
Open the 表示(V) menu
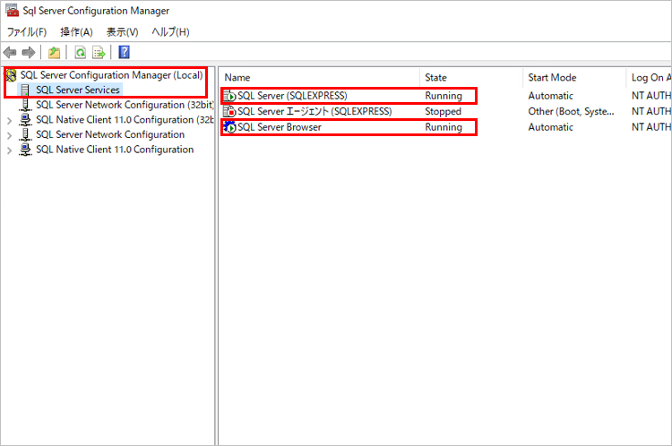(x=122, y=32)
